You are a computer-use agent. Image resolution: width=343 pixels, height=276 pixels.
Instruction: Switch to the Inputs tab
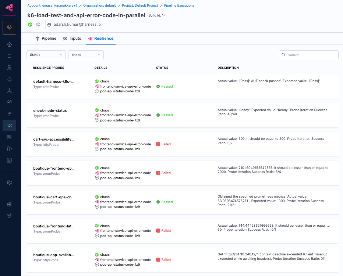72,39
